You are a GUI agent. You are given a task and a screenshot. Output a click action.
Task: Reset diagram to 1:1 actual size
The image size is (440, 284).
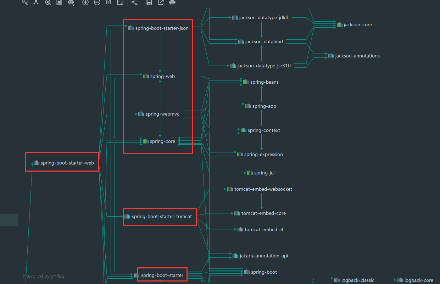pos(108,2)
